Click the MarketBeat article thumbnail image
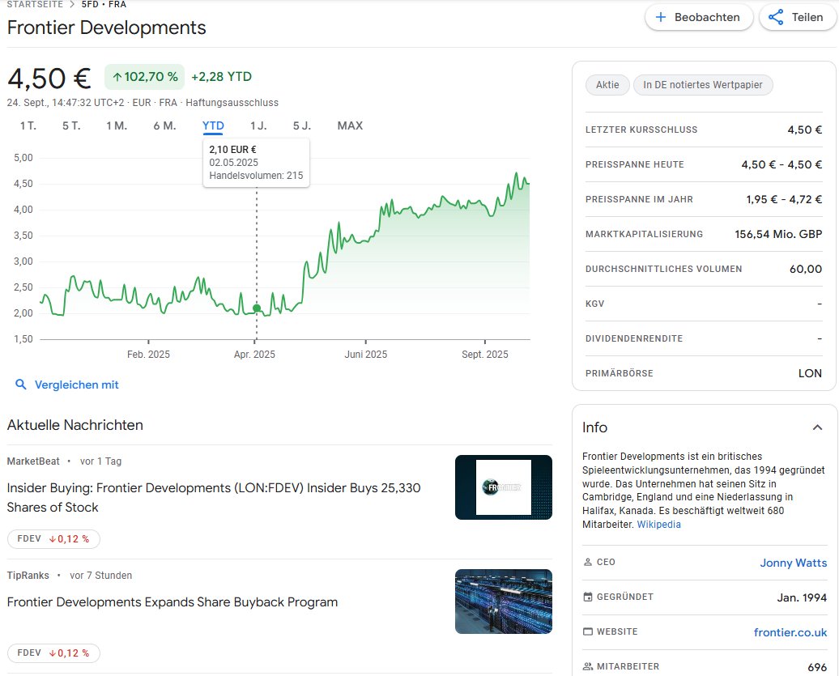 [504, 487]
